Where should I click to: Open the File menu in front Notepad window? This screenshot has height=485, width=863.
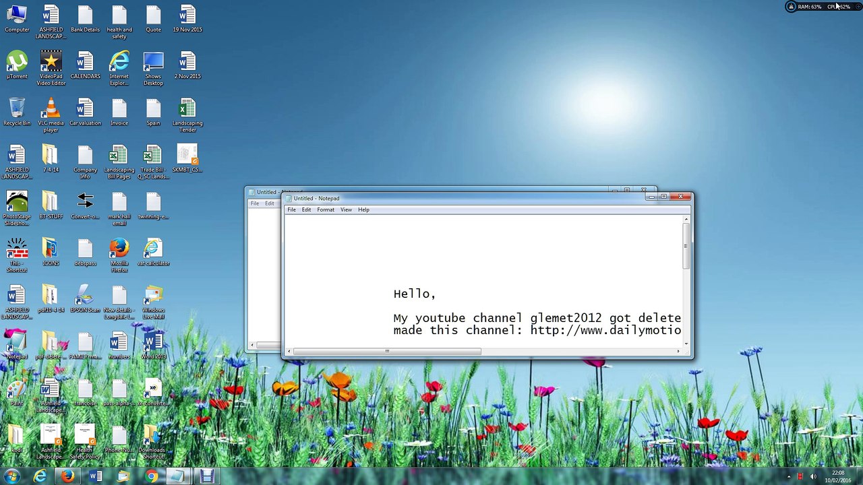click(x=291, y=209)
